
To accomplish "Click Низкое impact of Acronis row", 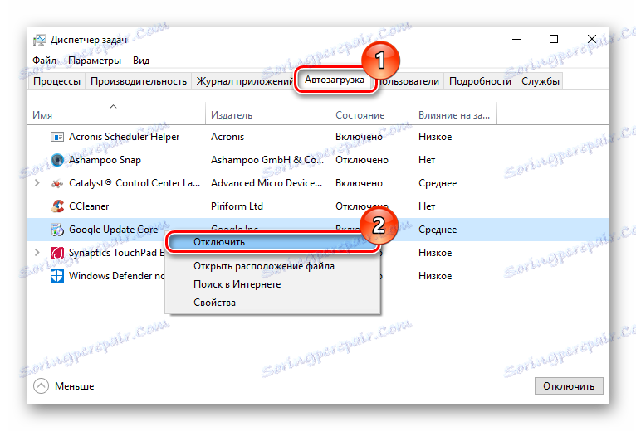I will pyautogui.click(x=435, y=137).
